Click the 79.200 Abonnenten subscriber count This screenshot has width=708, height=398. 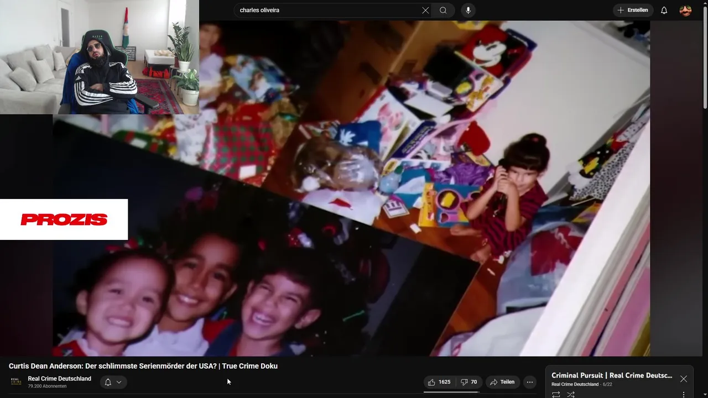[x=47, y=386]
